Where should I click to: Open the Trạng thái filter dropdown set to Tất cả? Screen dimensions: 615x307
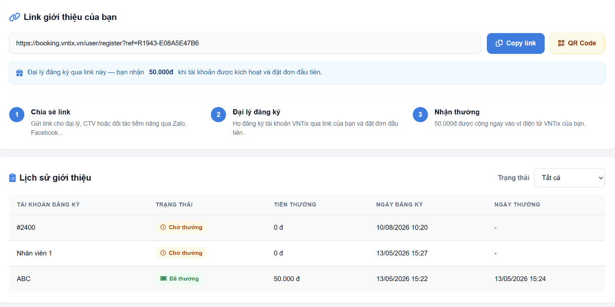(570, 178)
